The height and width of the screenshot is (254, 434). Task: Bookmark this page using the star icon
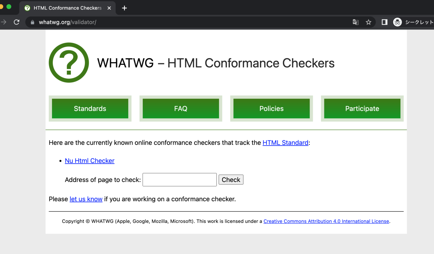(x=369, y=22)
